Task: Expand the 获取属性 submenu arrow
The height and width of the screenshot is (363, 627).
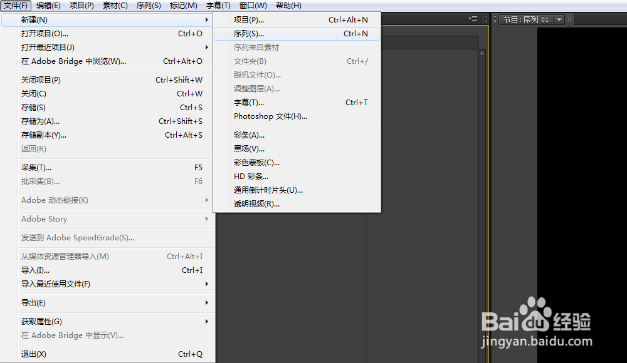Action: 207,321
